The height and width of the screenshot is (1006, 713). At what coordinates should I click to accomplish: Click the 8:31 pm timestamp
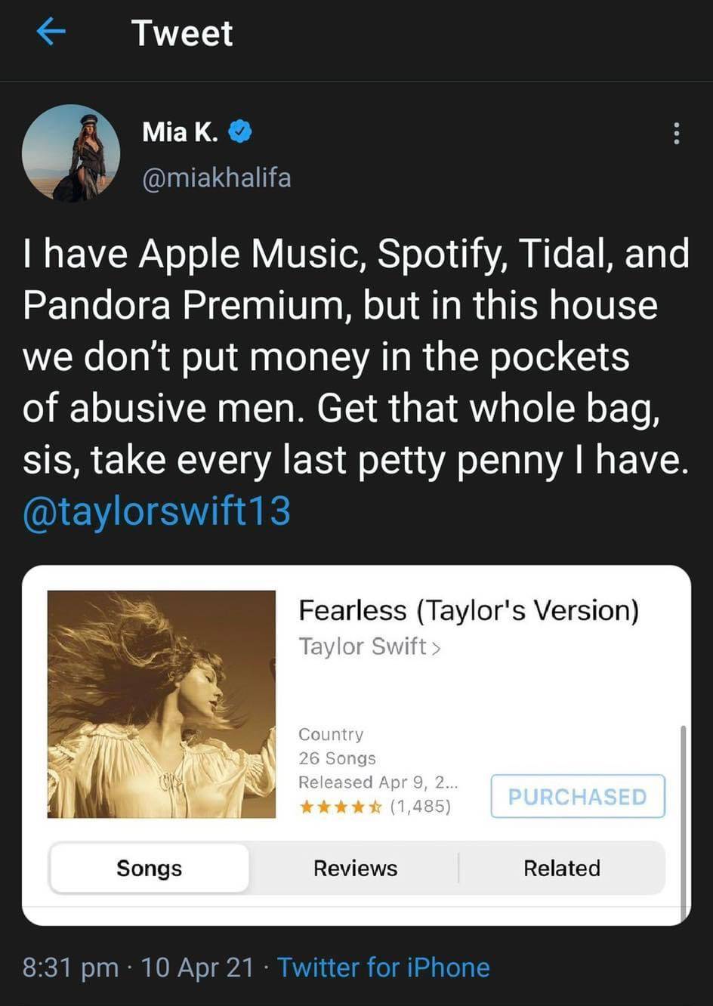tap(70, 967)
